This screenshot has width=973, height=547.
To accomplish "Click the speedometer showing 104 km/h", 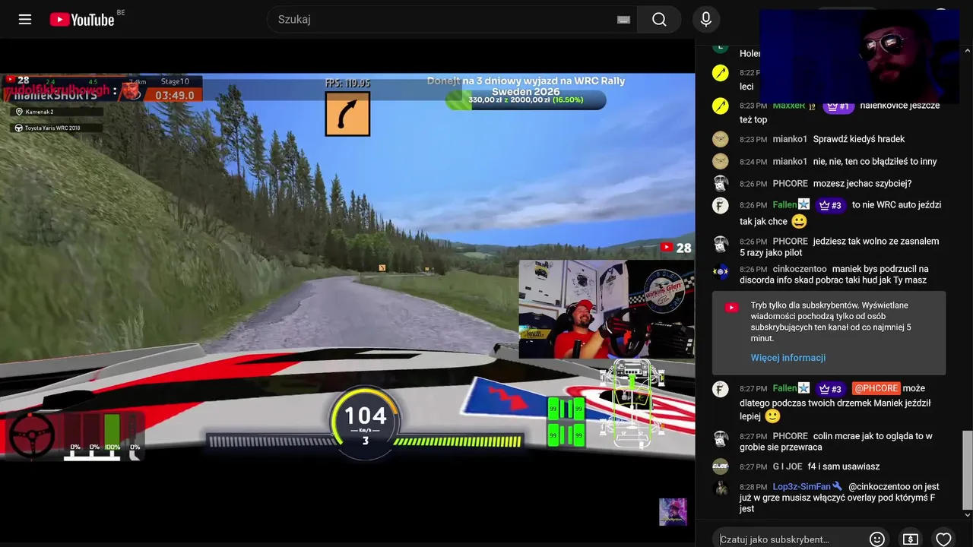I will pos(365,422).
